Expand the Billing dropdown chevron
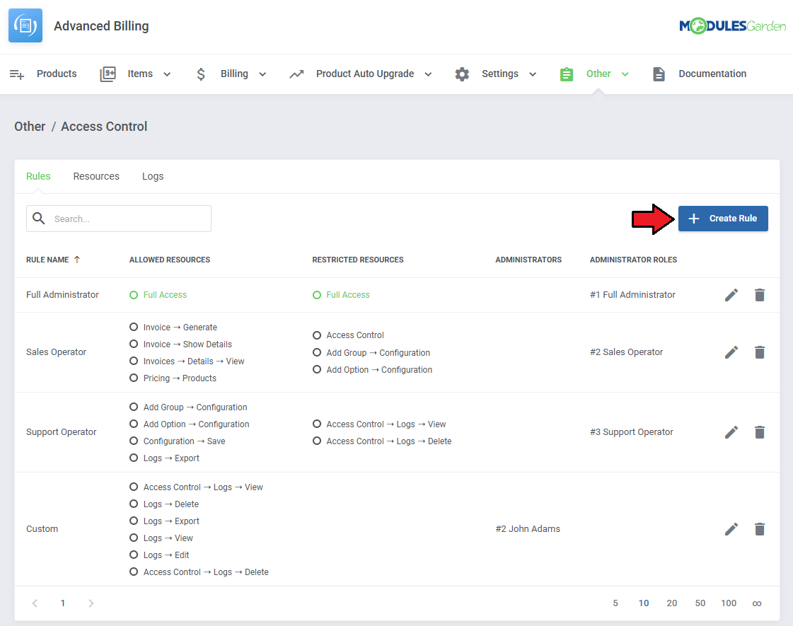793x626 pixels. (262, 74)
